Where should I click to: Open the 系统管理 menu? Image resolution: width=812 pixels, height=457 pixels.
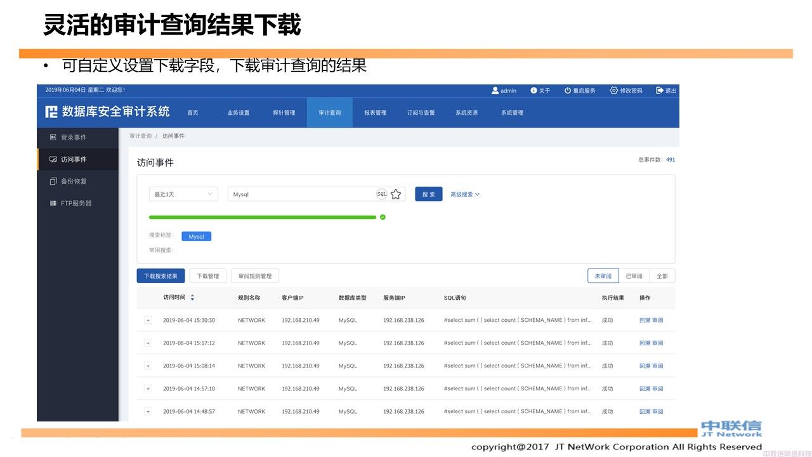513,113
